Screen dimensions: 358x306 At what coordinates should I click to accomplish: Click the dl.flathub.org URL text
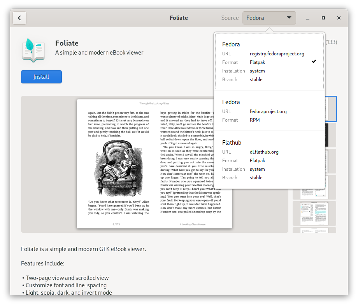tap(264, 152)
